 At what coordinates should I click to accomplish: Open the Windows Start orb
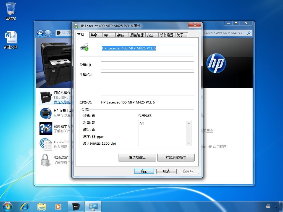click(7, 206)
